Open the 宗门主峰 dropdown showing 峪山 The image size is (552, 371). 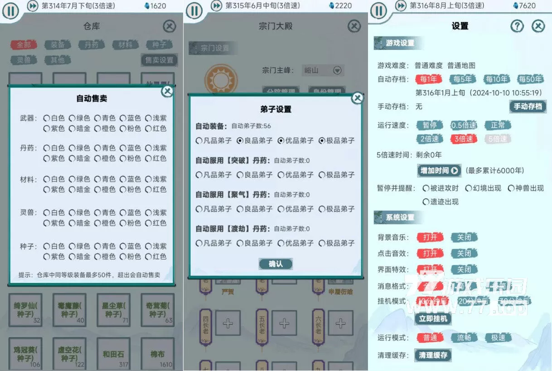(x=337, y=70)
